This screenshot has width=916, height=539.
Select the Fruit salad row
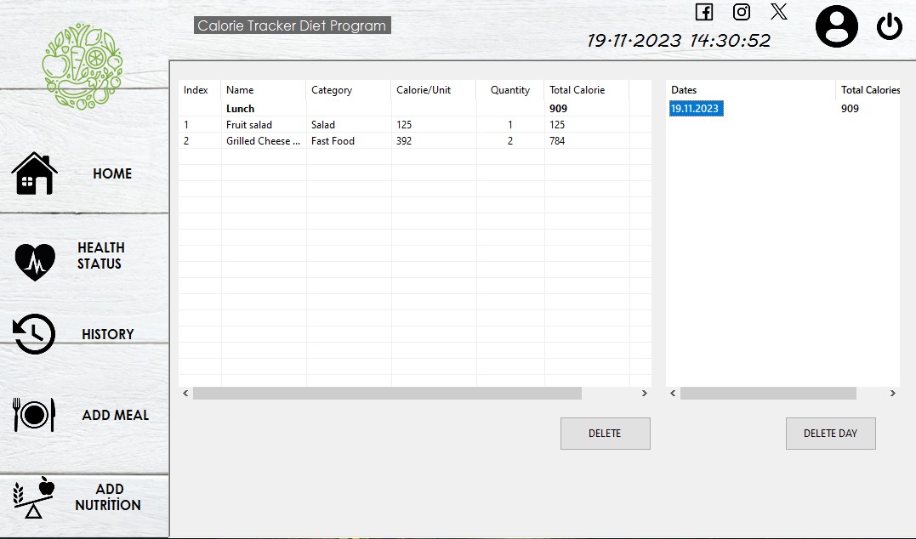(x=415, y=124)
